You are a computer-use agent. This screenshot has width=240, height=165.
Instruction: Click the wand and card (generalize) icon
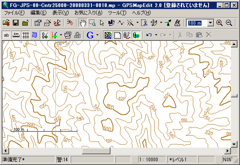pyautogui.click(x=48, y=23)
